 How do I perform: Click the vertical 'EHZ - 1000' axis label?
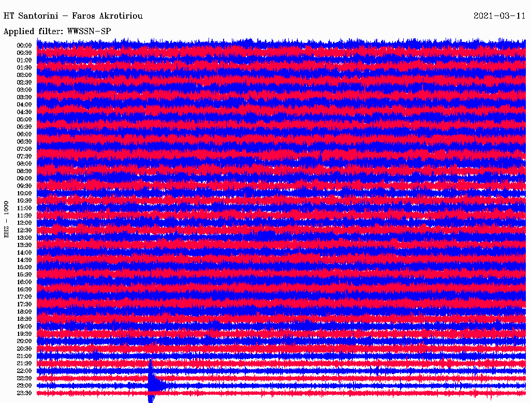pos(7,219)
